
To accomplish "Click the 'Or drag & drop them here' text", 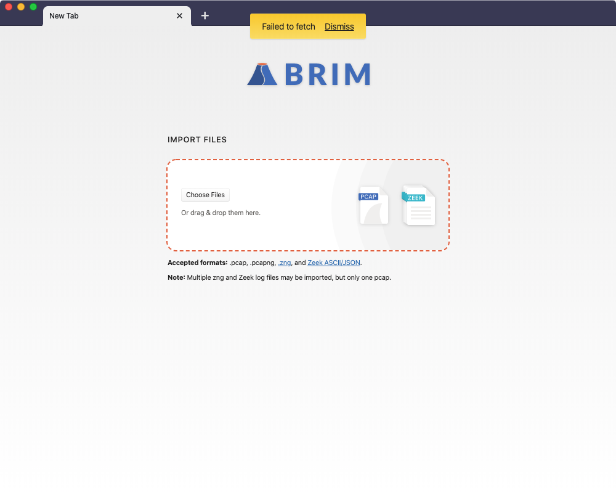I will coord(221,212).
